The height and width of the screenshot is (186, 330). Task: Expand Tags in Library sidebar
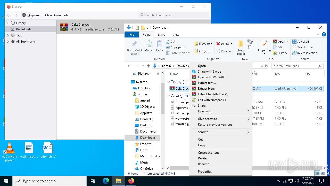[8, 35]
